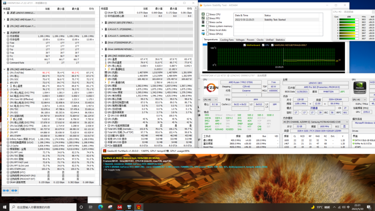This screenshot has height=211, width=375.
Task: Click the expand columns arrows button in HWiNFO
Action: [x=6, y=191]
